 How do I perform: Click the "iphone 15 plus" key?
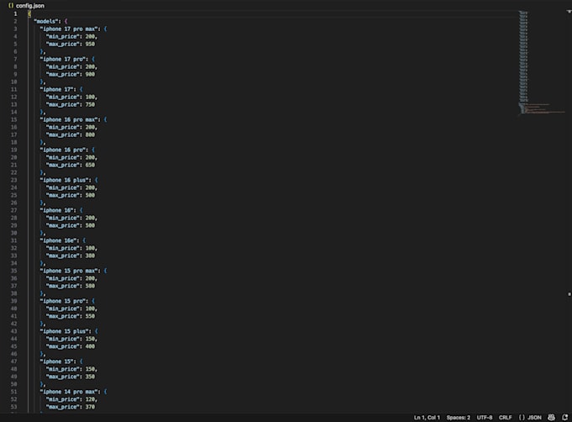click(x=66, y=331)
